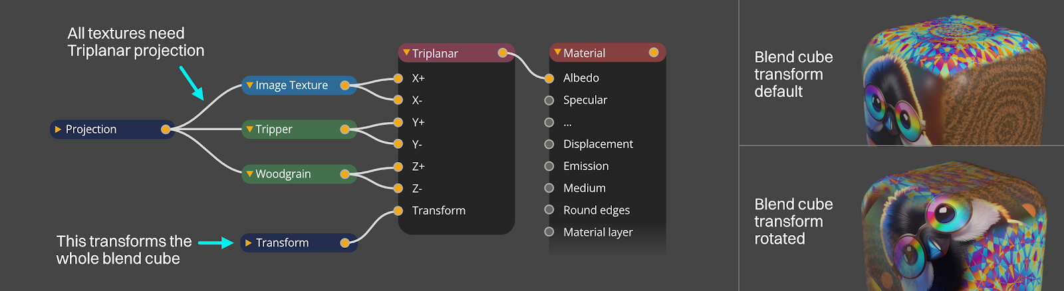
Task: Click the Specular input pin
Action: [549, 100]
